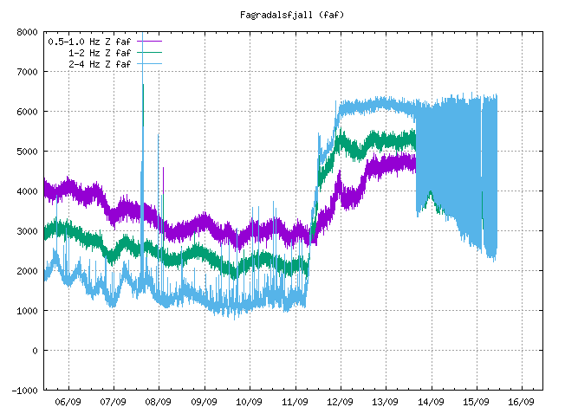Click the chart title Fagradalsfjall (faf)
Screen dimensions: 565x420
282,15
